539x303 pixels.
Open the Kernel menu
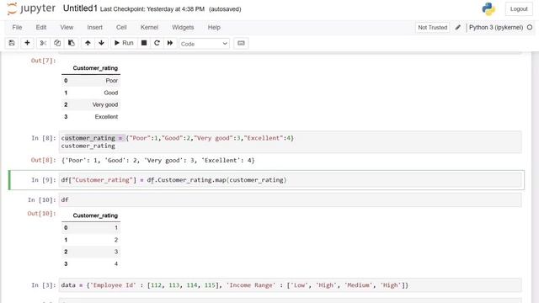pos(149,28)
